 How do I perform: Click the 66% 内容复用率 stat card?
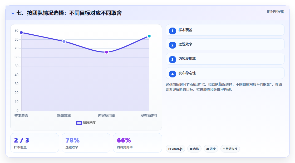click(137, 143)
